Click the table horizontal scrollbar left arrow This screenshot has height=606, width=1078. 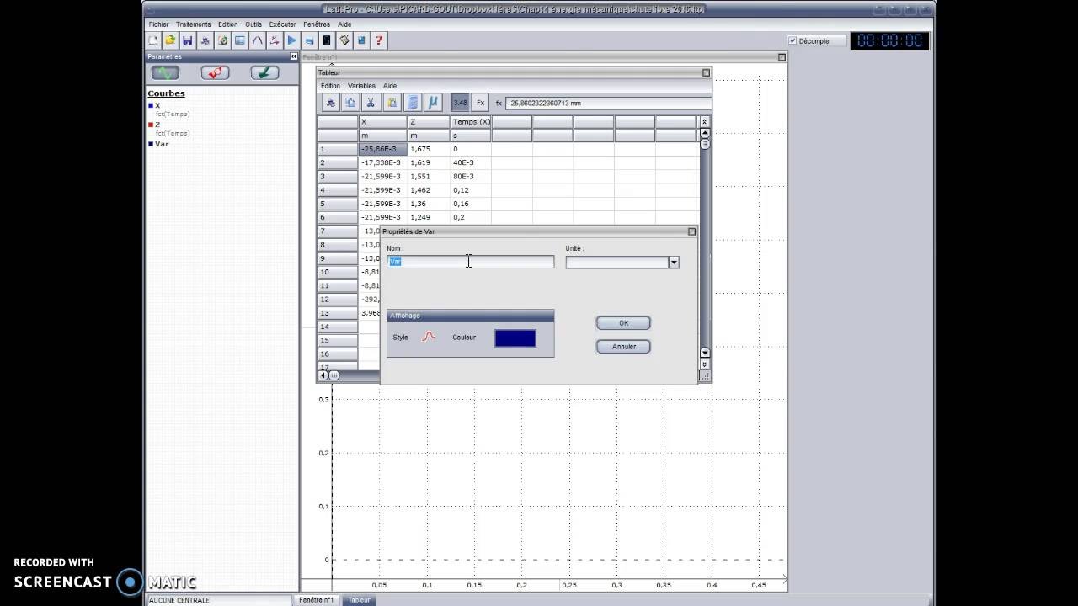323,375
